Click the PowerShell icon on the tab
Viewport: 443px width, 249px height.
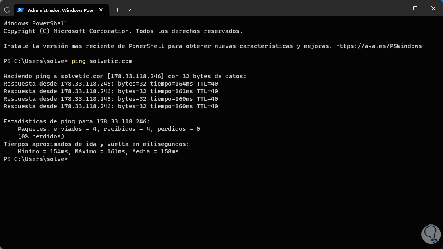(x=20, y=10)
